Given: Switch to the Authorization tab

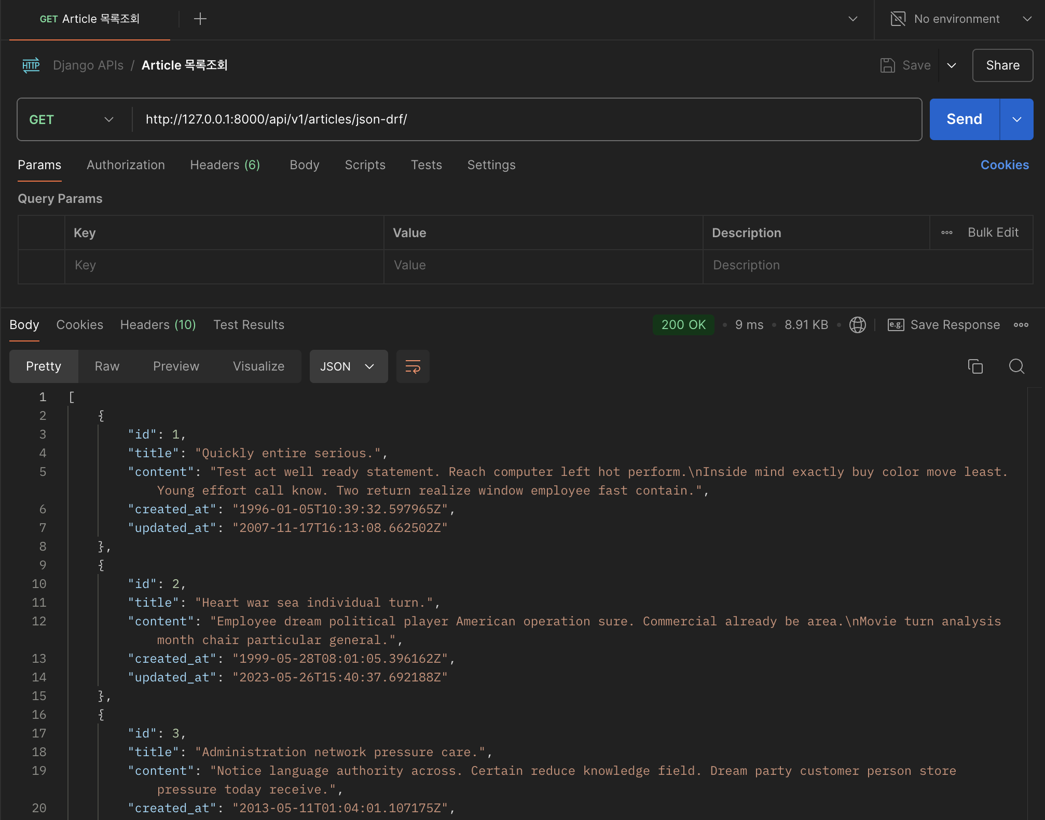Looking at the screenshot, I should coord(126,165).
